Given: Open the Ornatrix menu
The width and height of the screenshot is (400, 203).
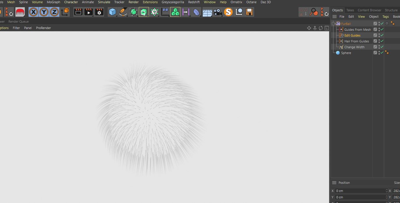Looking at the screenshot, I should click(x=236, y=2).
